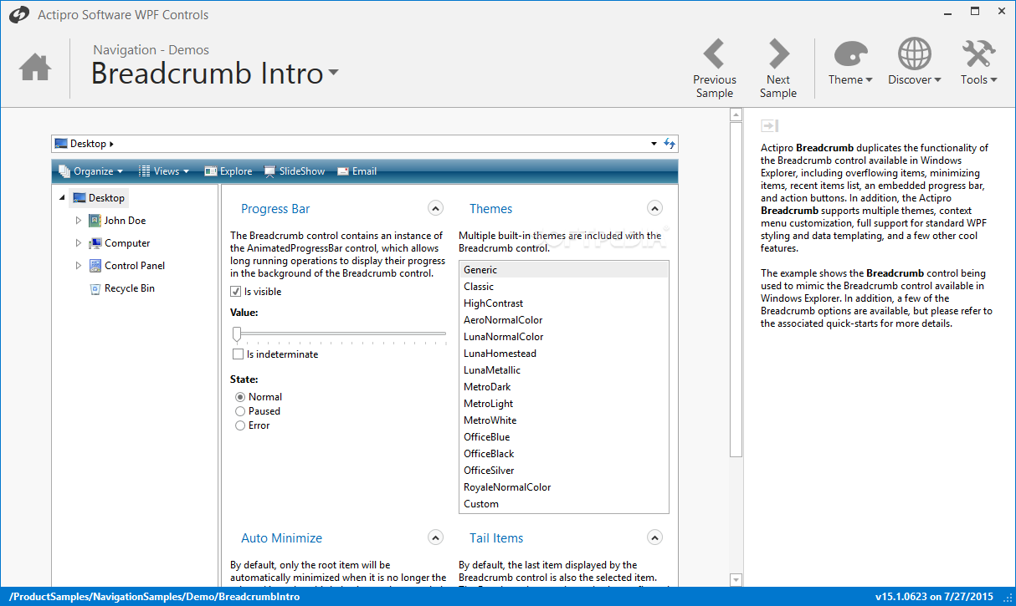
Task: Click the vertical scrollbar thumb
Action: tap(736, 289)
